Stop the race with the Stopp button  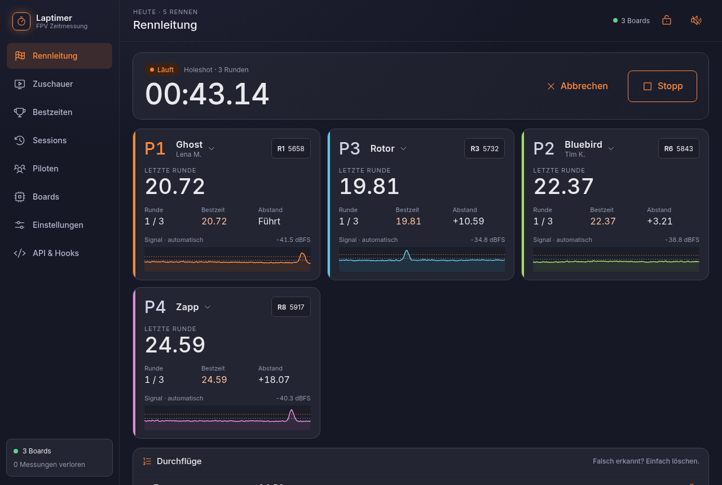(662, 86)
